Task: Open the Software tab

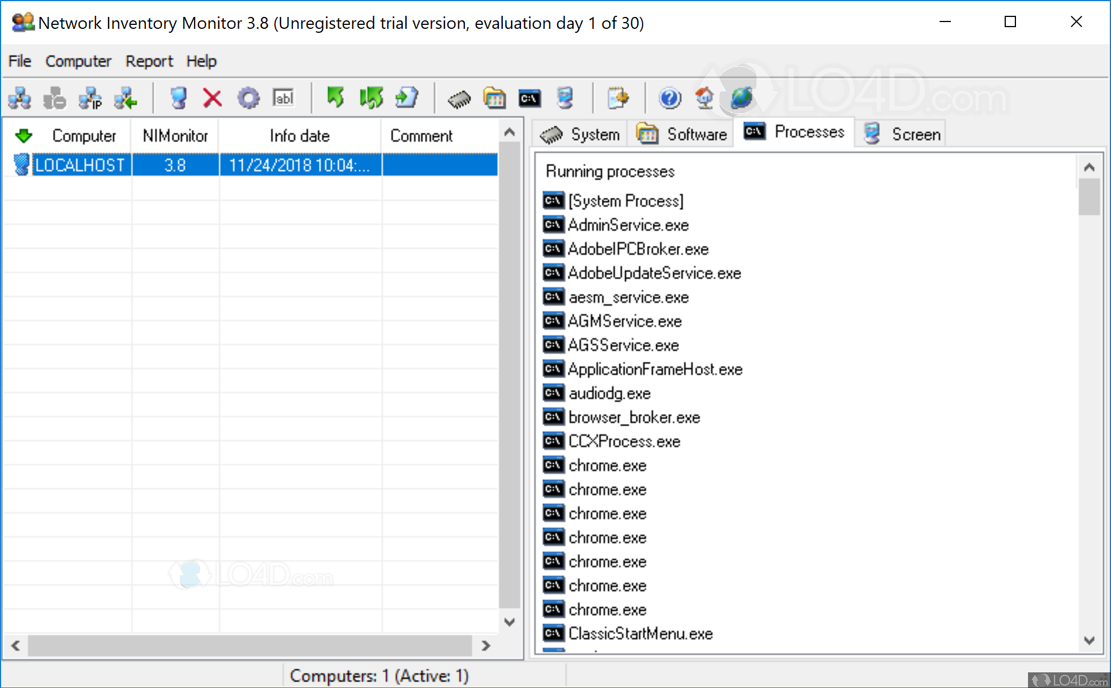Action: click(x=681, y=133)
